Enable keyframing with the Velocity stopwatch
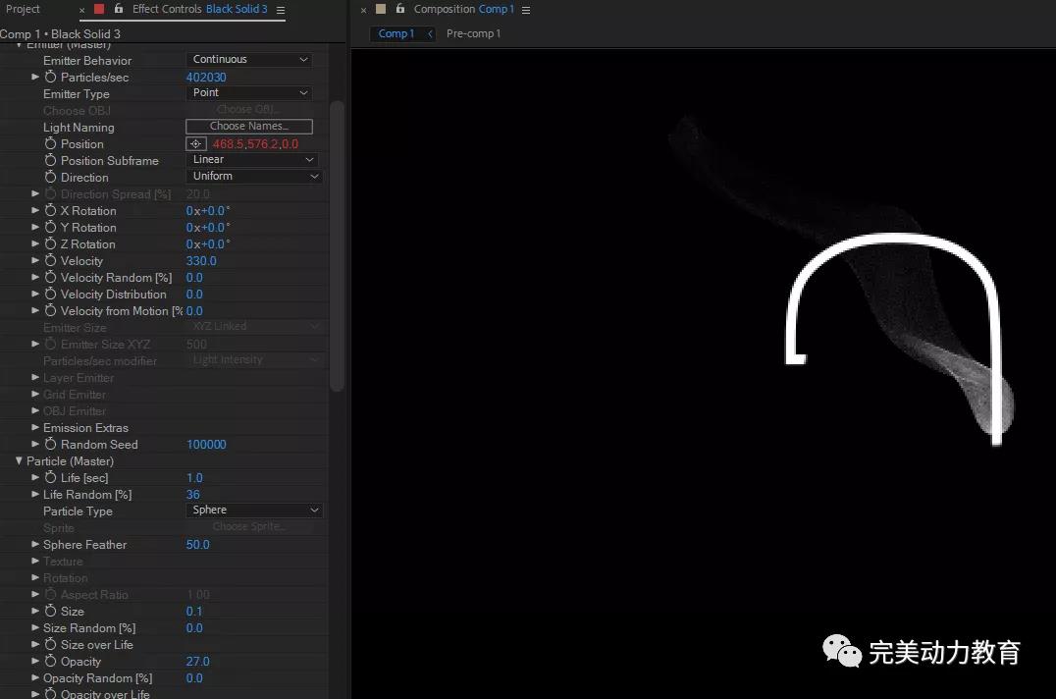This screenshot has width=1056, height=699. (51, 261)
